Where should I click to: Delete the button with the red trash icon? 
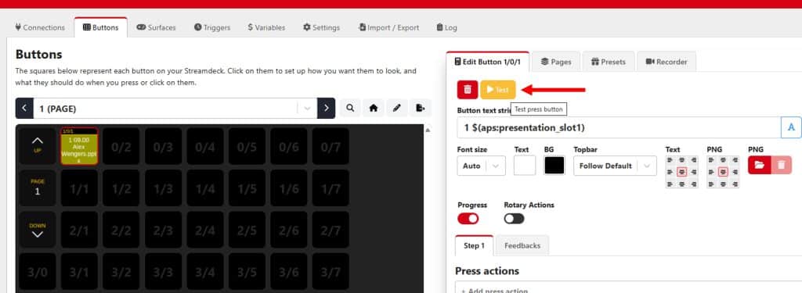[x=468, y=90]
